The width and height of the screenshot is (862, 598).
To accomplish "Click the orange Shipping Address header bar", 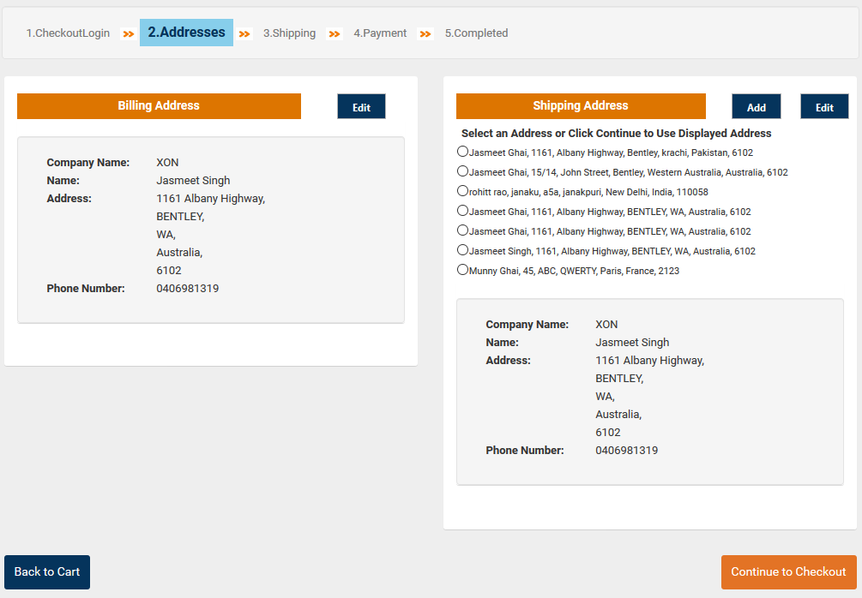I will [580, 106].
